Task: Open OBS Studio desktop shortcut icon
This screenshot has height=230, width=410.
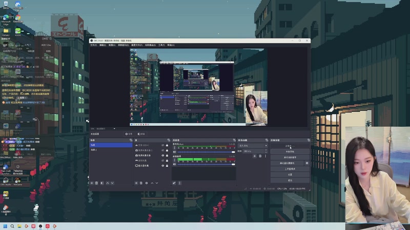Action: (6, 181)
